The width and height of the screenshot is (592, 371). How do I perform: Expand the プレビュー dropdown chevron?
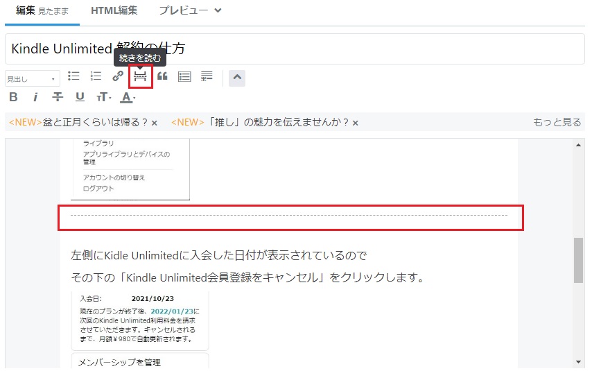coord(218,10)
